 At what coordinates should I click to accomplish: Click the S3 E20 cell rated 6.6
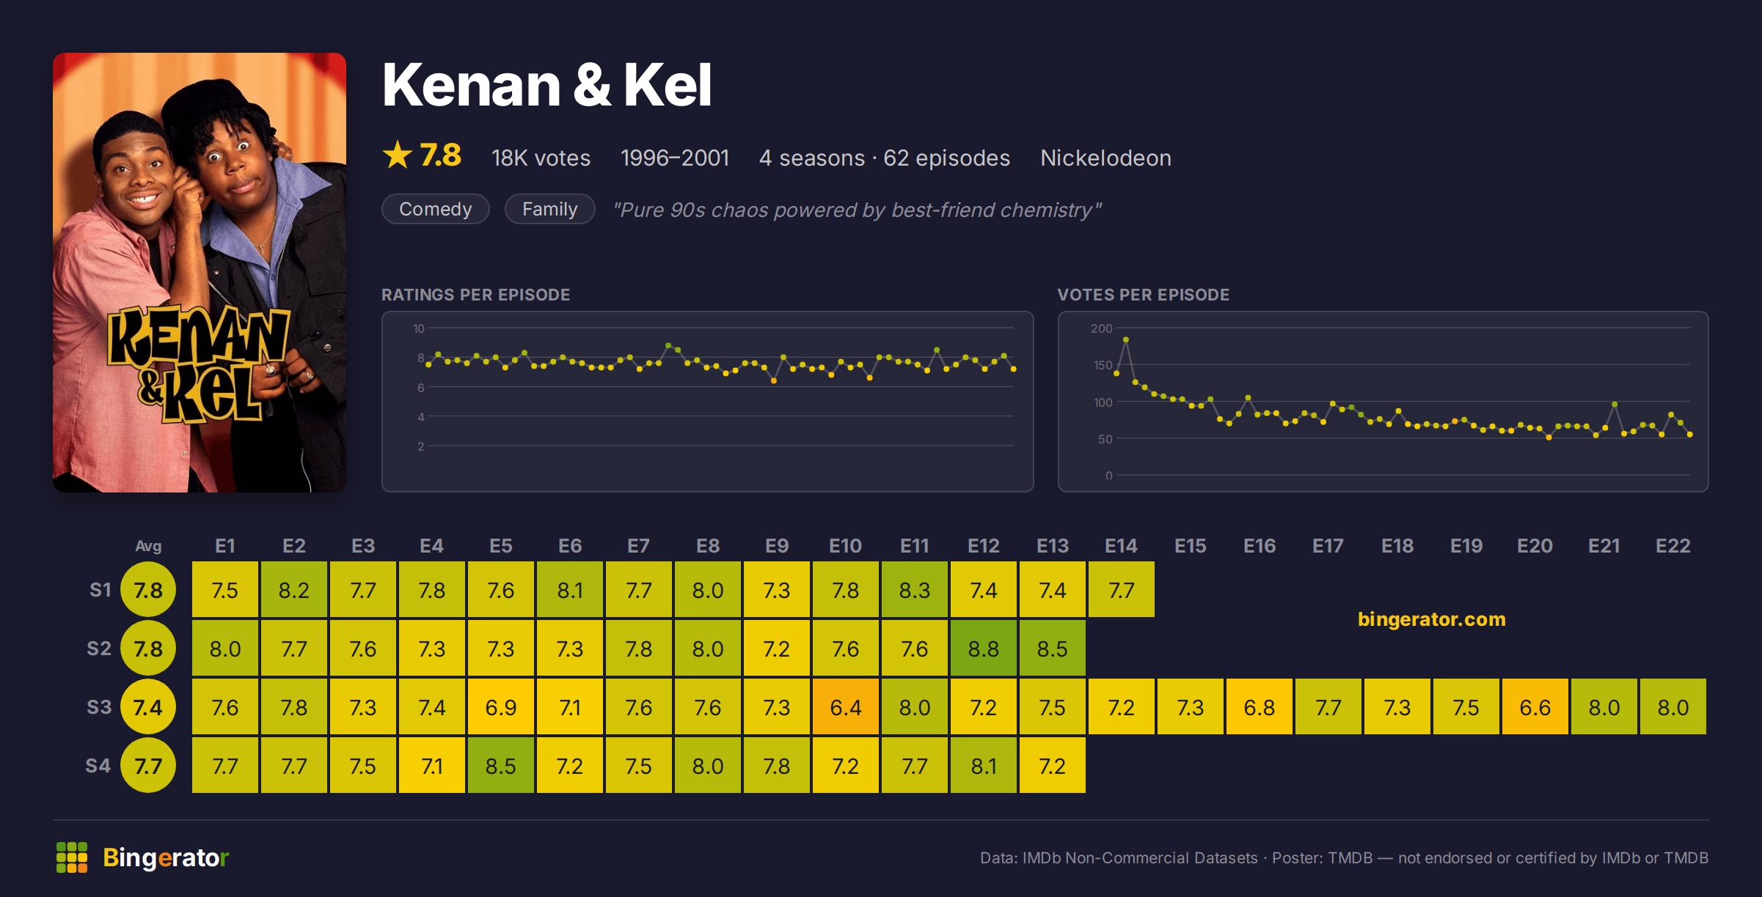1535,707
